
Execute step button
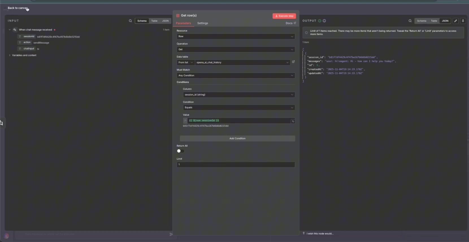click(x=284, y=16)
